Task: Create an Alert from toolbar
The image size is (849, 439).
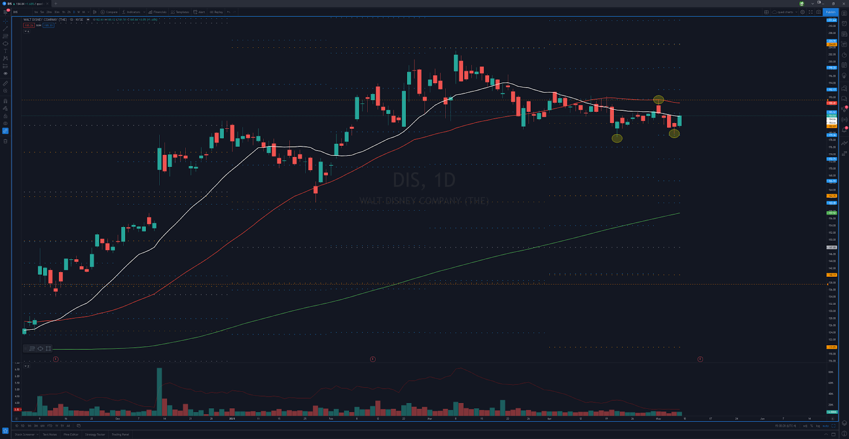Action: pos(199,12)
